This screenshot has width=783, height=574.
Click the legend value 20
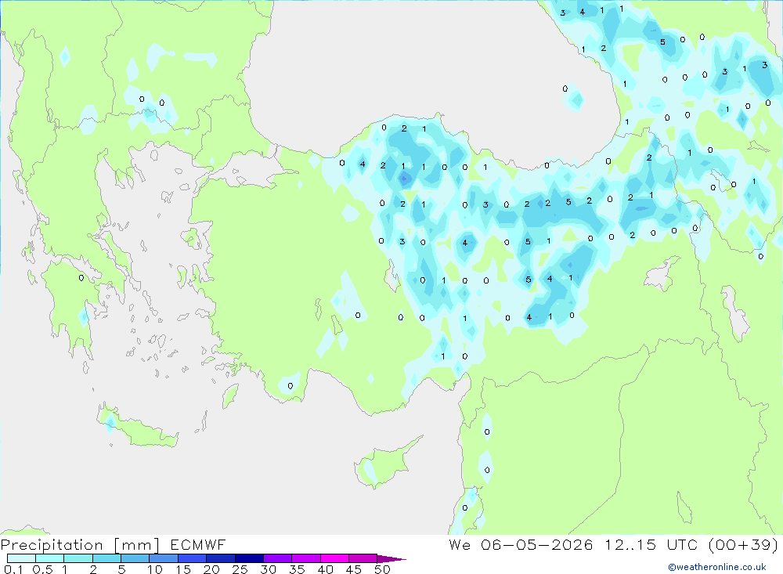click(x=211, y=569)
